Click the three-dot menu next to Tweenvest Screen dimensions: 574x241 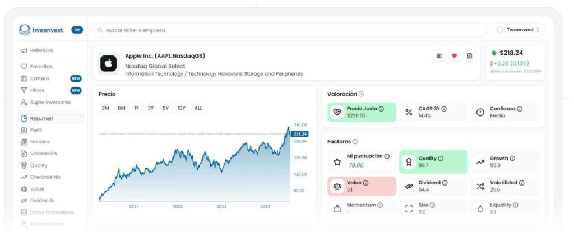coord(538,30)
